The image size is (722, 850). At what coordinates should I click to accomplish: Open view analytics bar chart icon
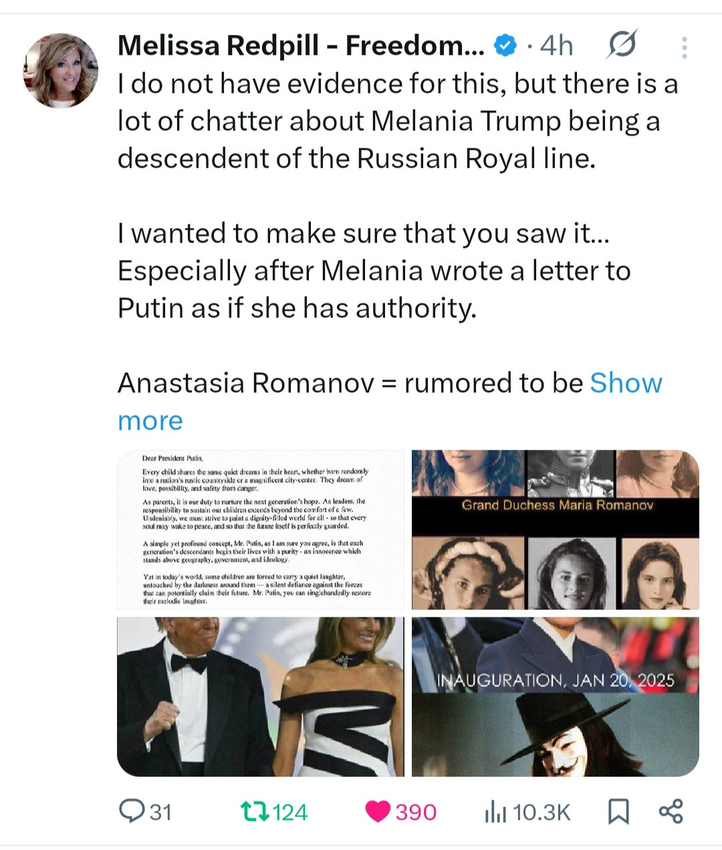click(495, 812)
